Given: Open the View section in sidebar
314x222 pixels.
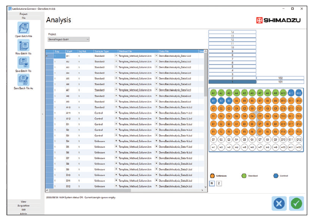Looking at the screenshot, I should tap(23, 201).
